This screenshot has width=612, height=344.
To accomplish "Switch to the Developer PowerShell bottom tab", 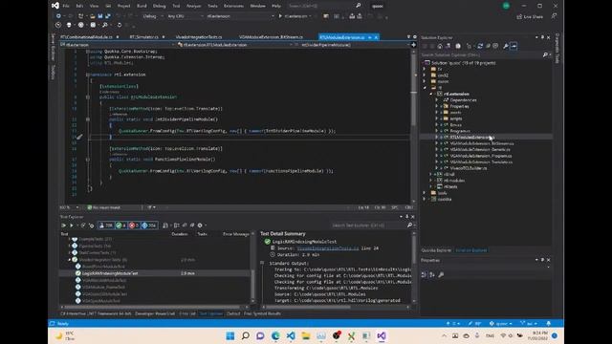I will (155, 313).
